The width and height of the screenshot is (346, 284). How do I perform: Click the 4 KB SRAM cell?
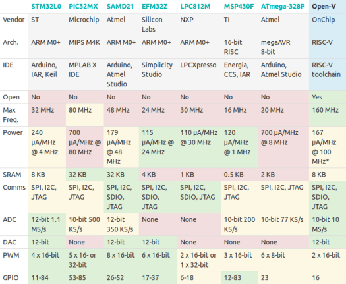pyautogui.click(x=158, y=175)
